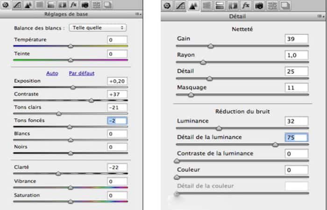Image resolution: width=327 pixels, height=210 pixels.
Task: Open Détail panel options menu
Action: click(x=321, y=16)
